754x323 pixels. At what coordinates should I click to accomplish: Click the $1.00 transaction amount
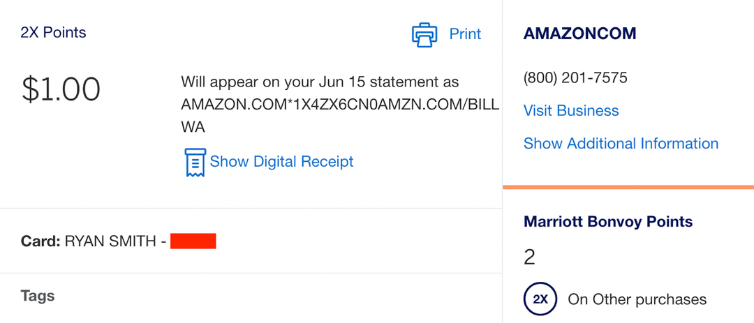(x=61, y=89)
